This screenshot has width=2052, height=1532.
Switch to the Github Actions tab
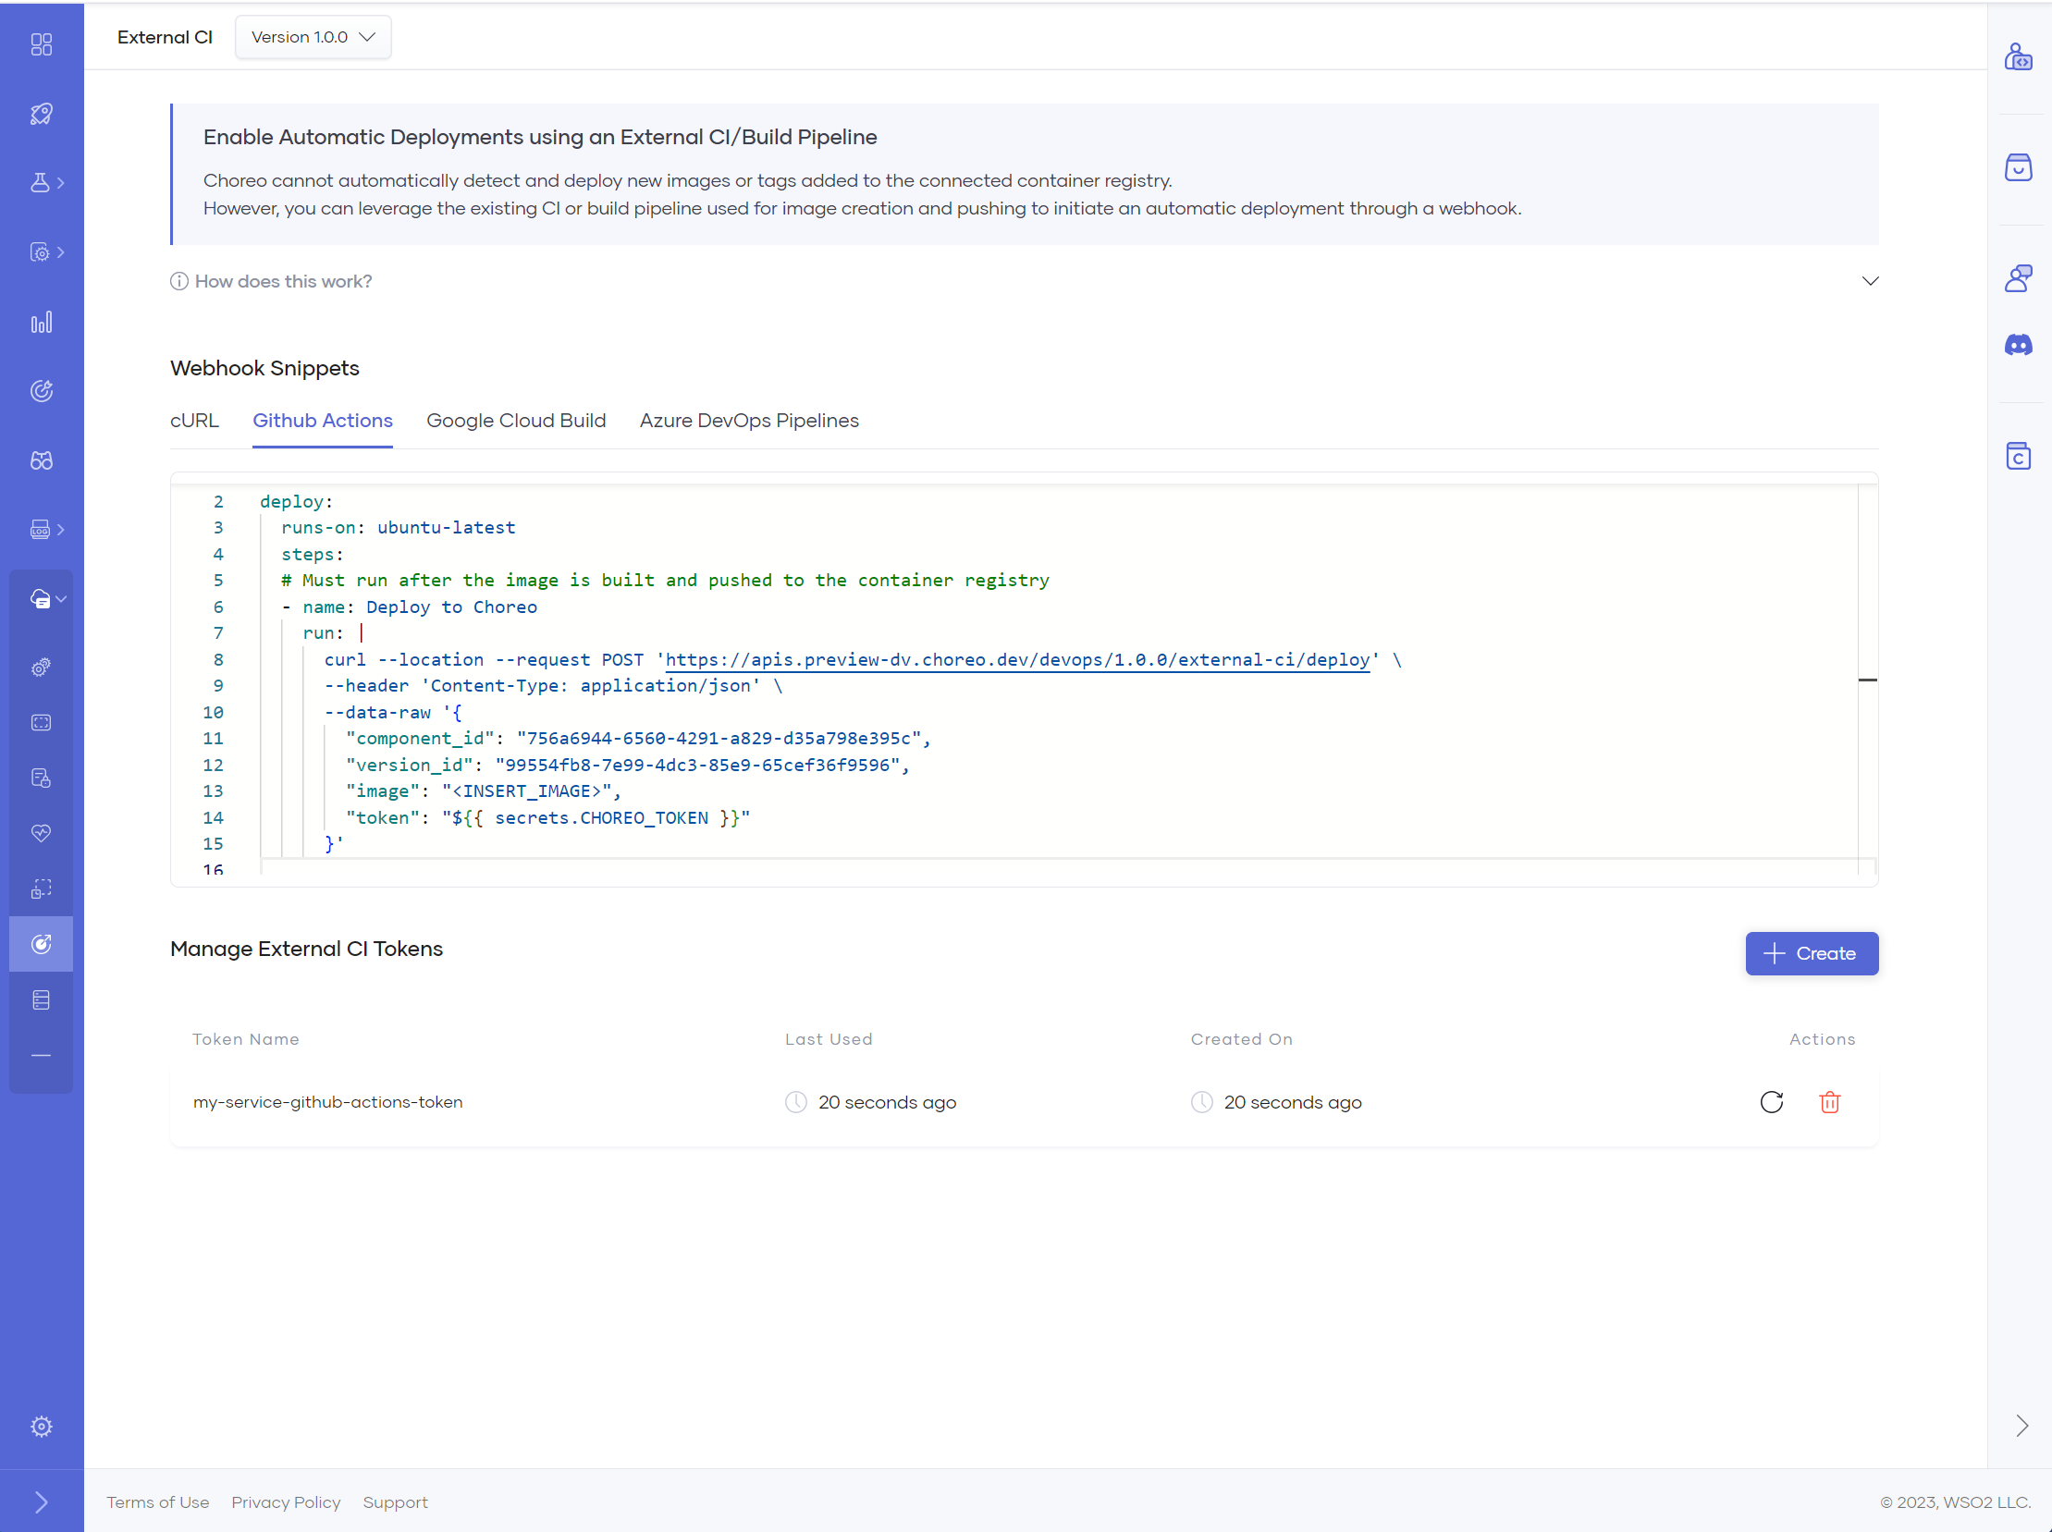coord(323,421)
